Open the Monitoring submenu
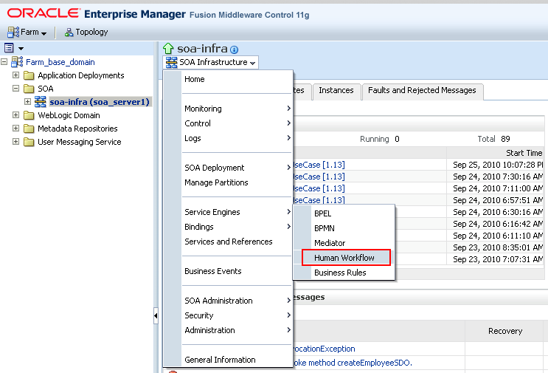Image resolution: width=548 pixels, height=373 pixels. tap(237, 109)
